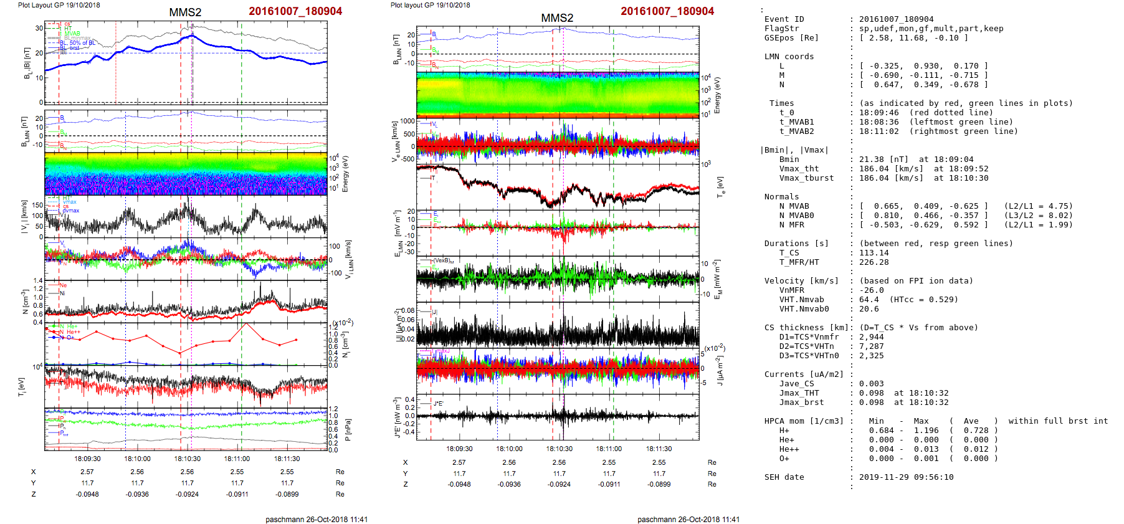
Task: Click the MMS2 title above left plot
Action: pyautogui.click(x=185, y=12)
